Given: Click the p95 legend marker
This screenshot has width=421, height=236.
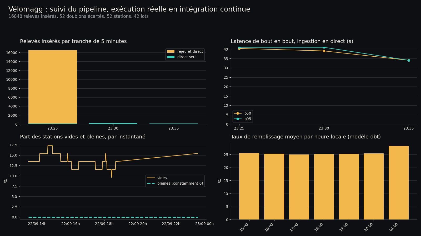Looking at the screenshot, I should pos(238,119).
